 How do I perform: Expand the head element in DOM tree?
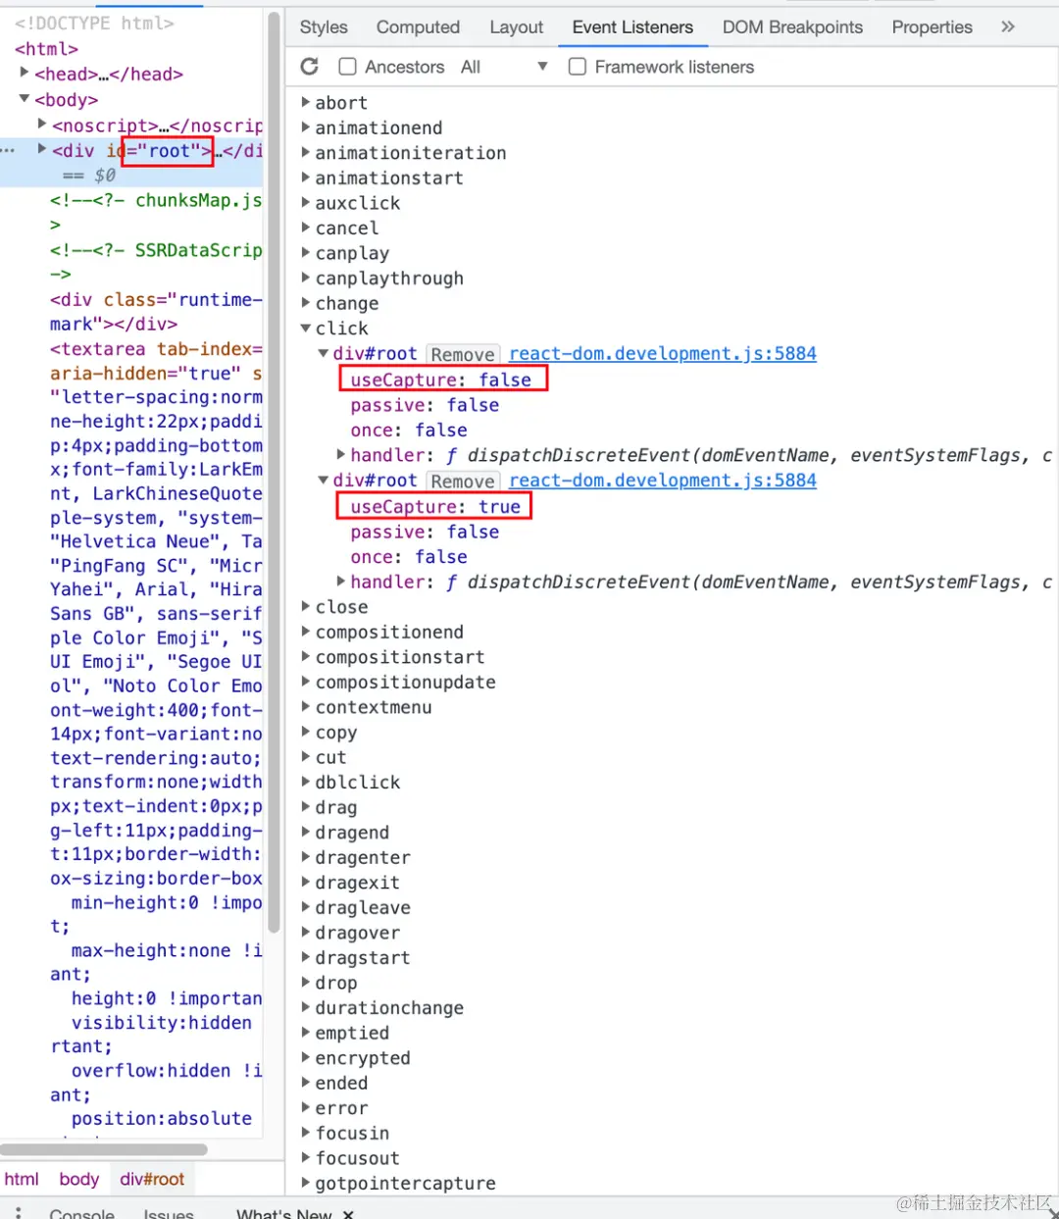coord(25,73)
